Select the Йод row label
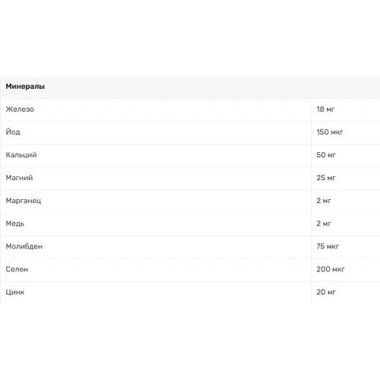 click(13, 131)
